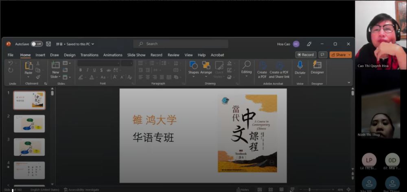The image size is (407, 192).
Task: Open the Designer pane
Action: 317,65
